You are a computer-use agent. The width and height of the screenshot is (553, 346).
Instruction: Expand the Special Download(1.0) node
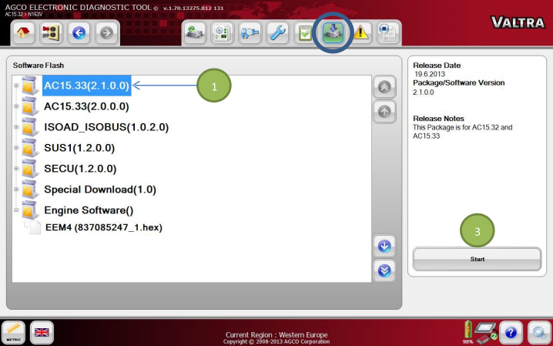point(16,190)
